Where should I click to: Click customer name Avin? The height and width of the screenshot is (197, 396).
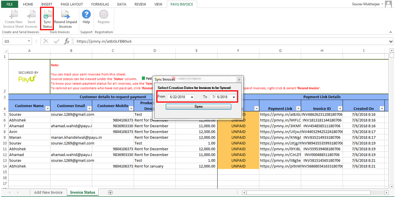29,132
